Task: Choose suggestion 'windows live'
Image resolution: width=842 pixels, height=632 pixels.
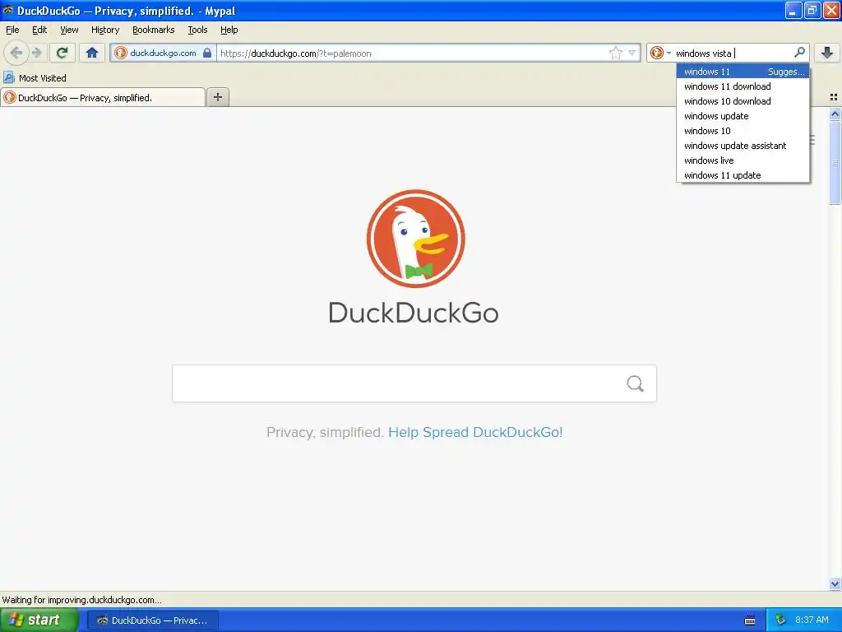Action: click(x=743, y=160)
